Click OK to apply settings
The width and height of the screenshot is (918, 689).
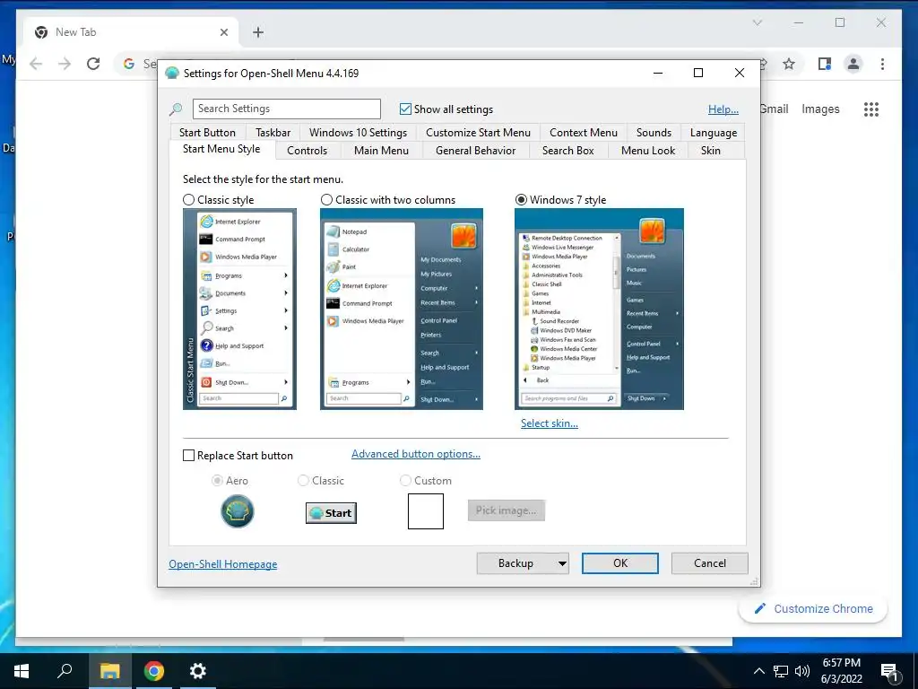620,563
